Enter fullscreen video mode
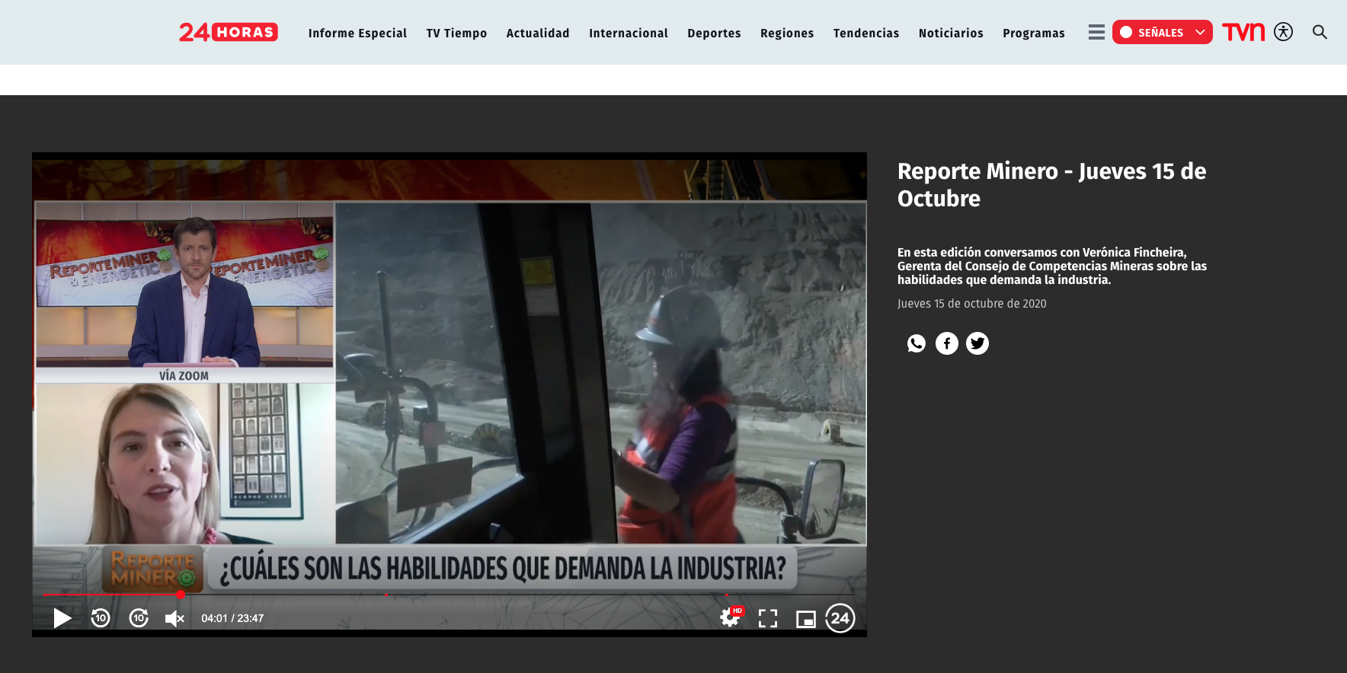 coord(768,618)
